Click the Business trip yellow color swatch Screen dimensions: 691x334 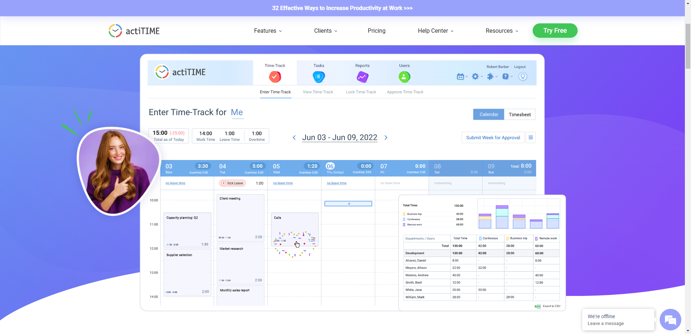pos(404,214)
